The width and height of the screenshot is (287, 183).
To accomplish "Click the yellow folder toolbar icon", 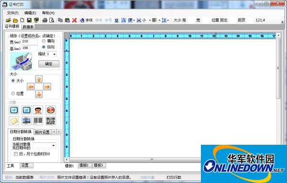I will (15, 20).
